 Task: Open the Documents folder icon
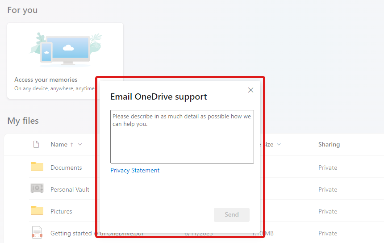[x=37, y=167]
